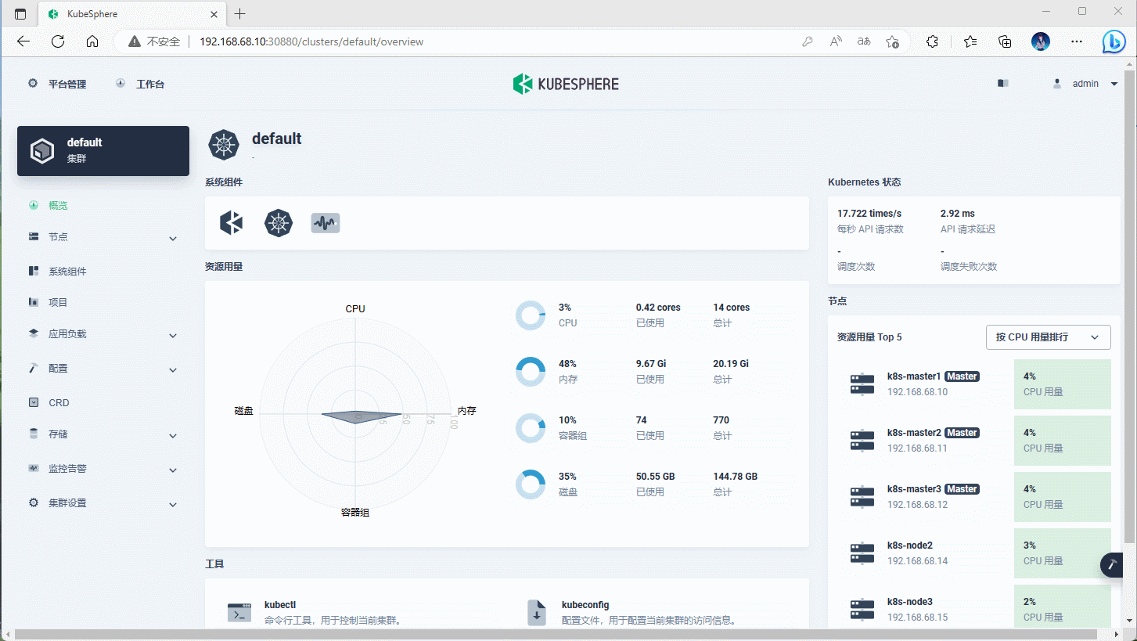Click the 内存 usage donut chart
Image resolution: width=1137 pixels, height=641 pixels.
coord(531,372)
